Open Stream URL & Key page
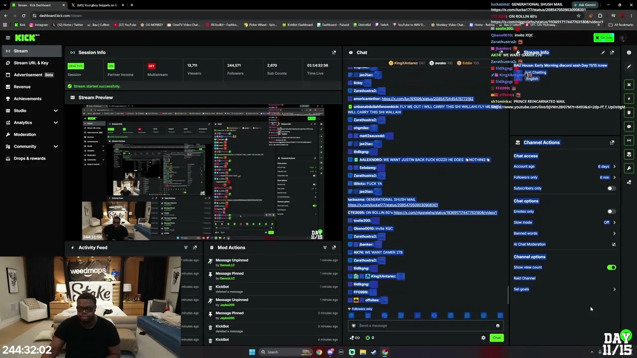This screenshot has height=358, width=637. click(x=31, y=63)
